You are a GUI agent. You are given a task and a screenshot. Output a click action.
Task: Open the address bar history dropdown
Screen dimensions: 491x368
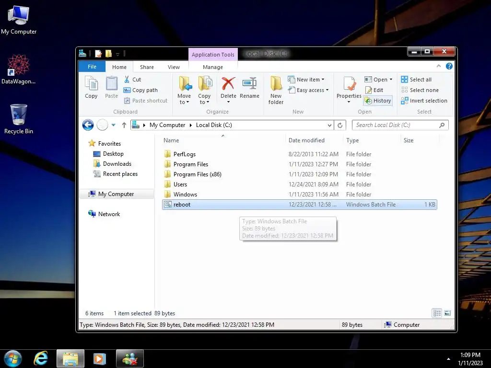[x=330, y=125]
